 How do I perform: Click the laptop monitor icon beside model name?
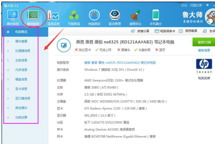64,45
